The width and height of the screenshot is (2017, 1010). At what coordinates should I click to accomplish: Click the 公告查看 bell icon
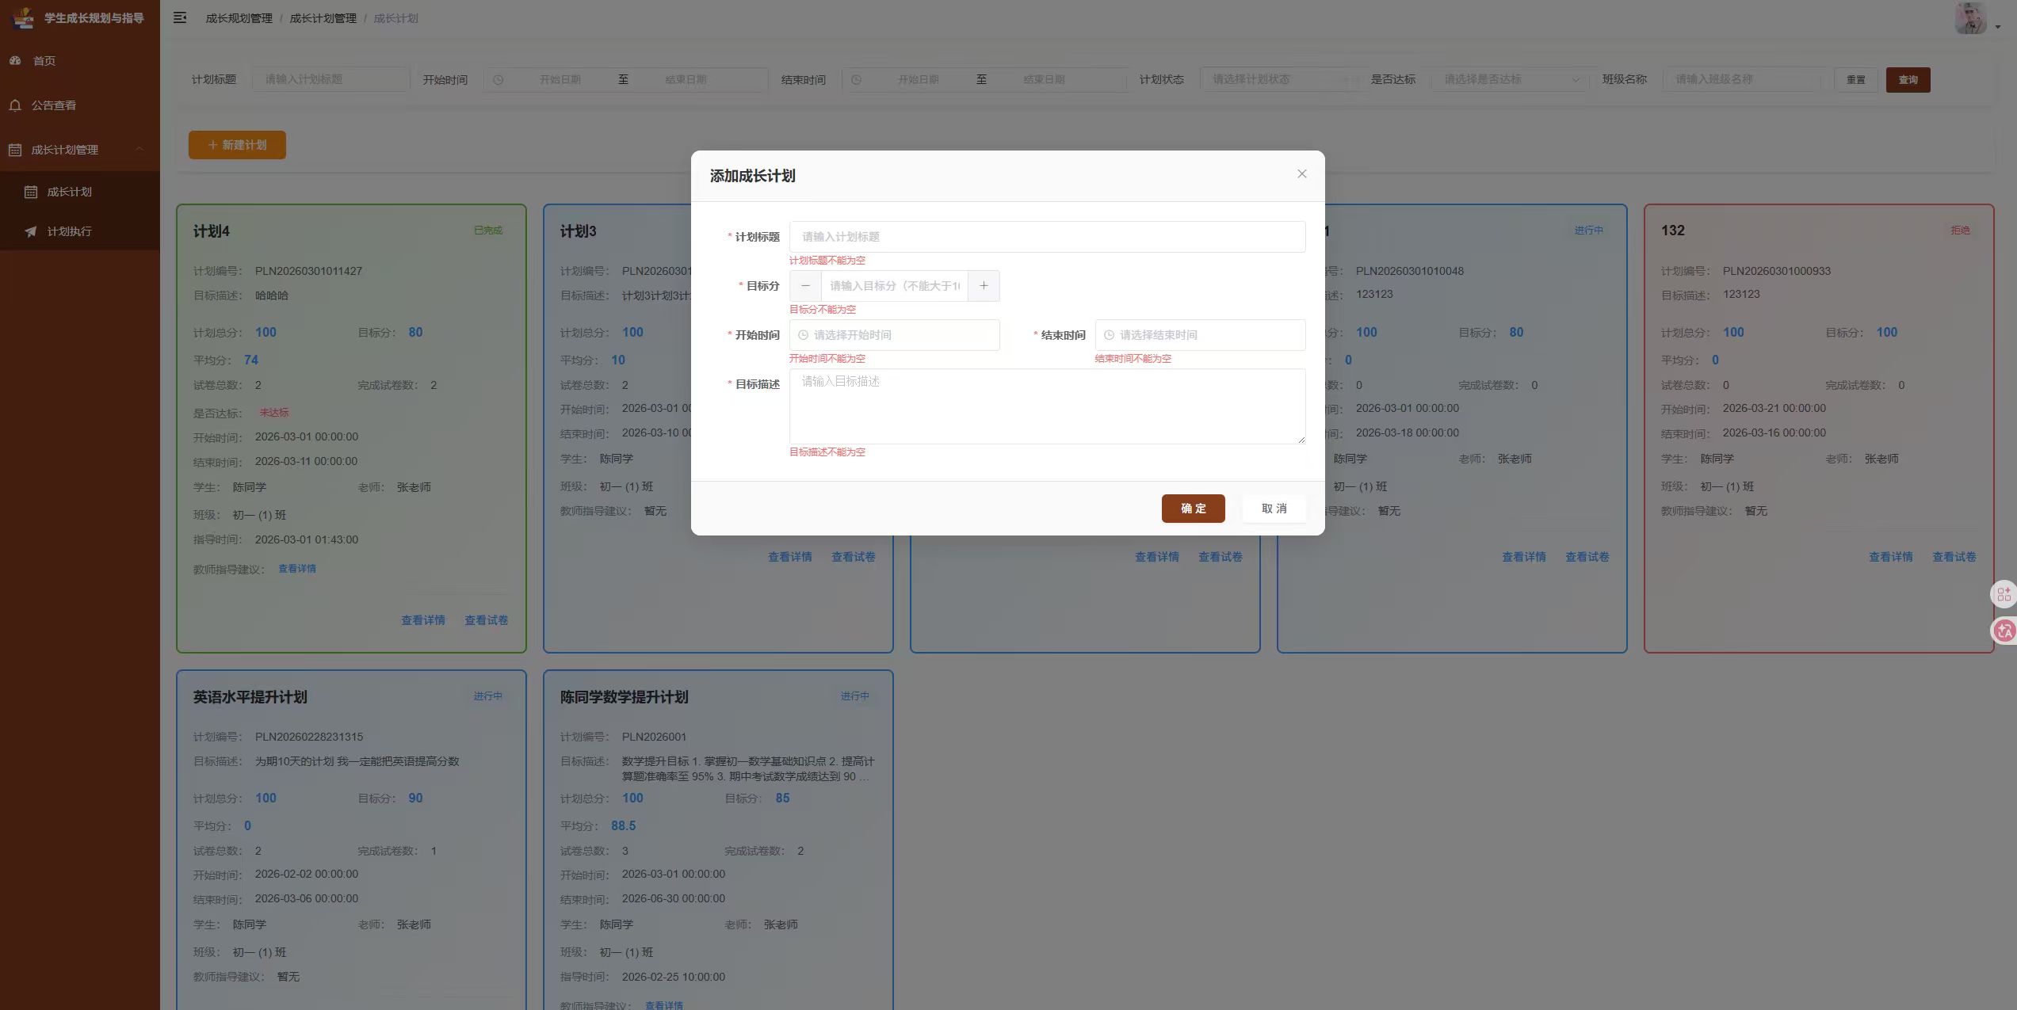coord(15,105)
